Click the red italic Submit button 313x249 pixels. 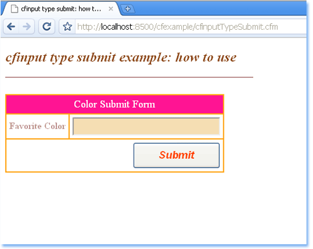pos(176,155)
